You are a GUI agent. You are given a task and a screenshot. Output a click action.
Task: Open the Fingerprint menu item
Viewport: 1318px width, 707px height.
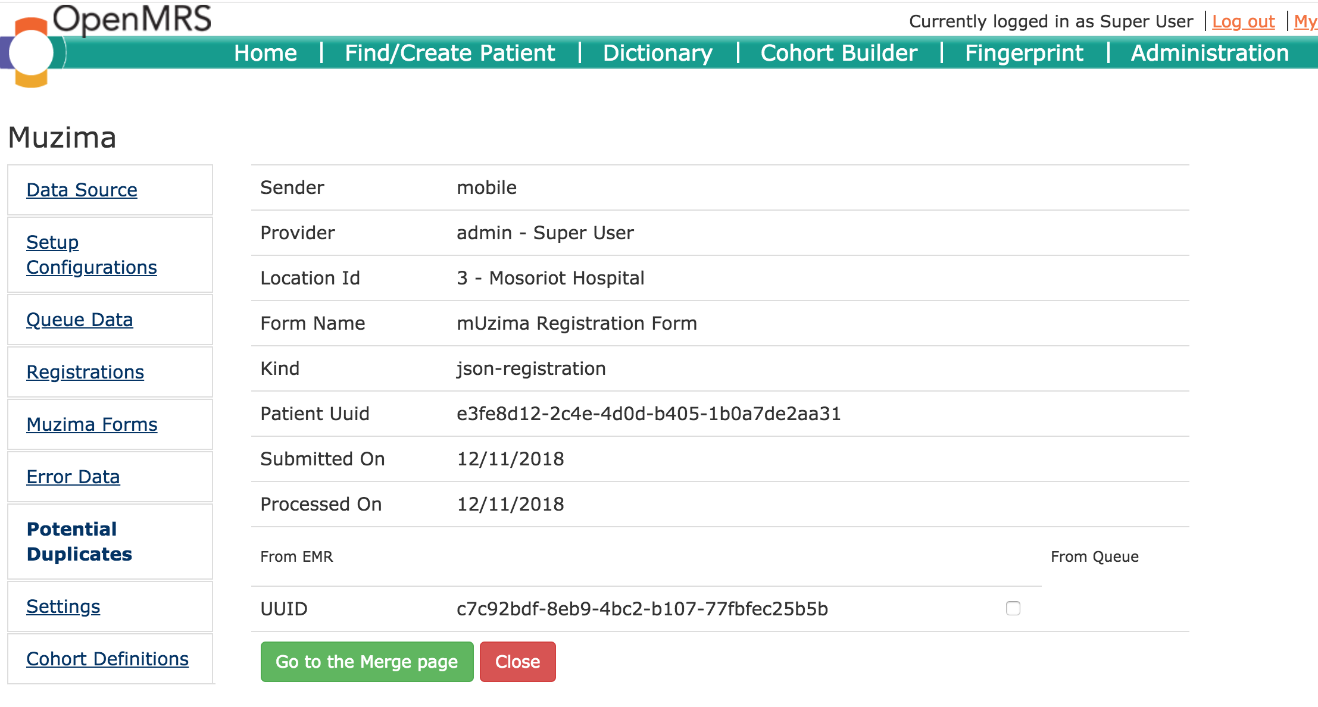tap(1024, 53)
